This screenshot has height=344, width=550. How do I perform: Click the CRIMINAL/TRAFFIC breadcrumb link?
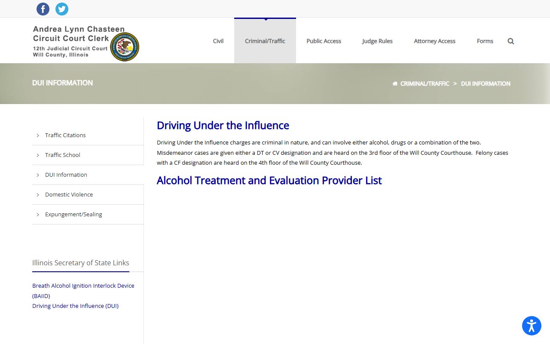pyautogui.click(x=425, y=84)
